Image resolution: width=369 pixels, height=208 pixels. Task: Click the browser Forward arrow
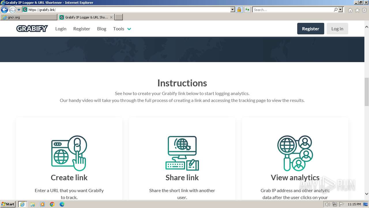point(12,10)
